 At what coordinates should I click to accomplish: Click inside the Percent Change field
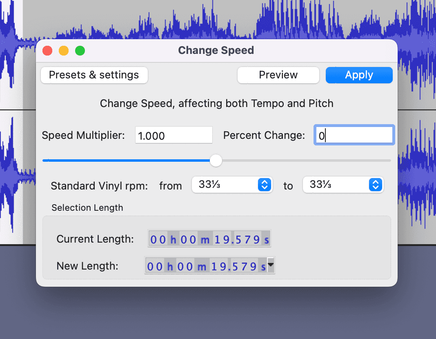354,135
